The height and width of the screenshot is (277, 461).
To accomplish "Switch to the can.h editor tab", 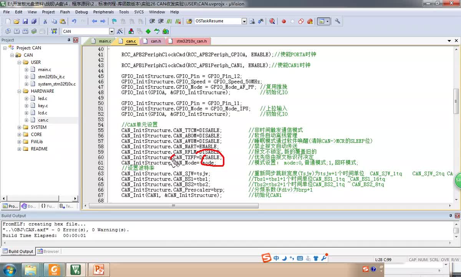I will pyautogui.click(x=153, y=41).
